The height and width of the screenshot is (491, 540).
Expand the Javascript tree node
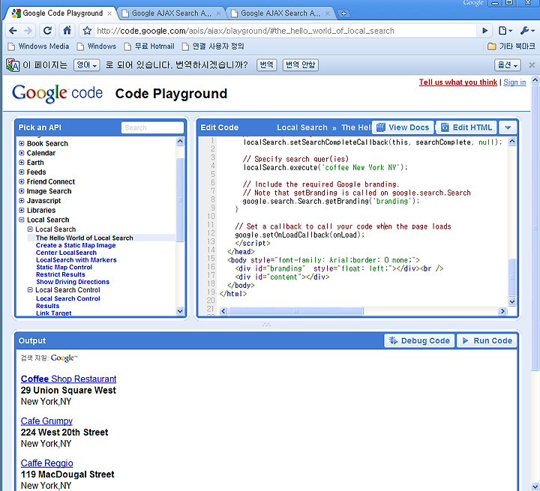22,200
